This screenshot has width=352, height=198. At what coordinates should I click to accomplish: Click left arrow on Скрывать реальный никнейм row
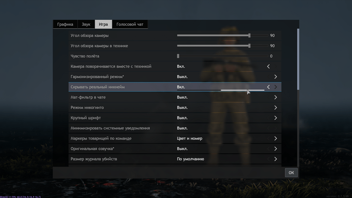[x=268, y=87]
